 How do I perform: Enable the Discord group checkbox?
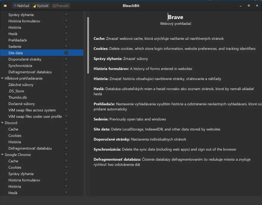tap(66, 123)
